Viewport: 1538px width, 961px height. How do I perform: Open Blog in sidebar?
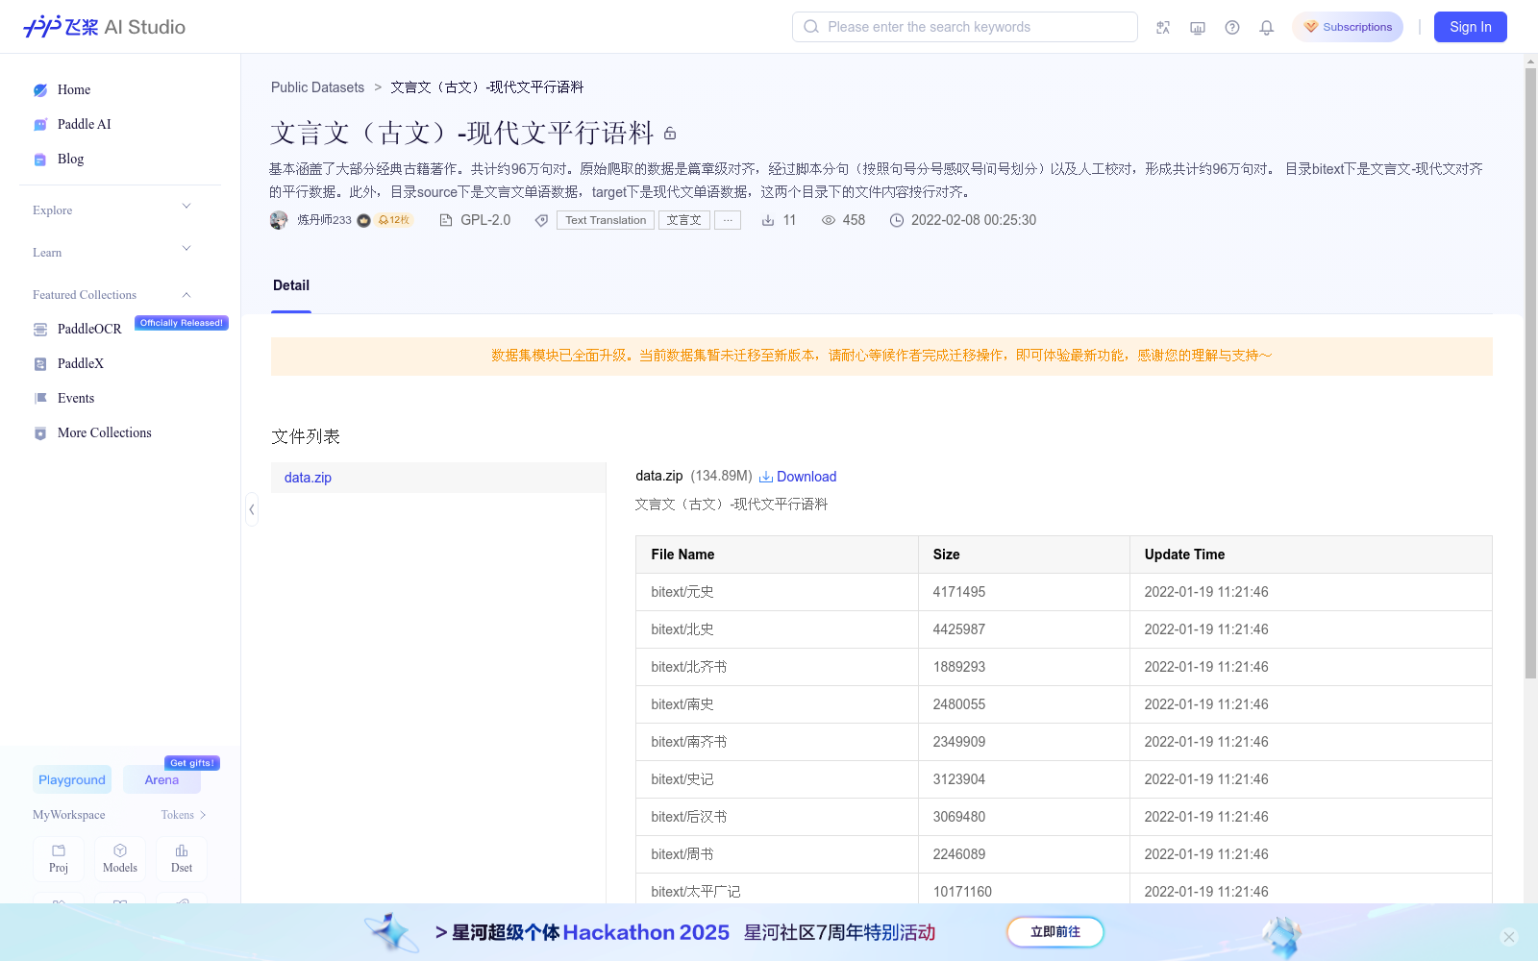70,159
